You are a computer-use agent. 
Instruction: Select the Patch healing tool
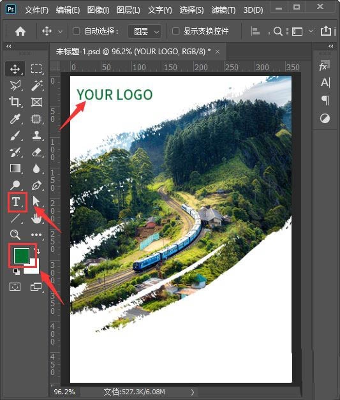point(36,119)
